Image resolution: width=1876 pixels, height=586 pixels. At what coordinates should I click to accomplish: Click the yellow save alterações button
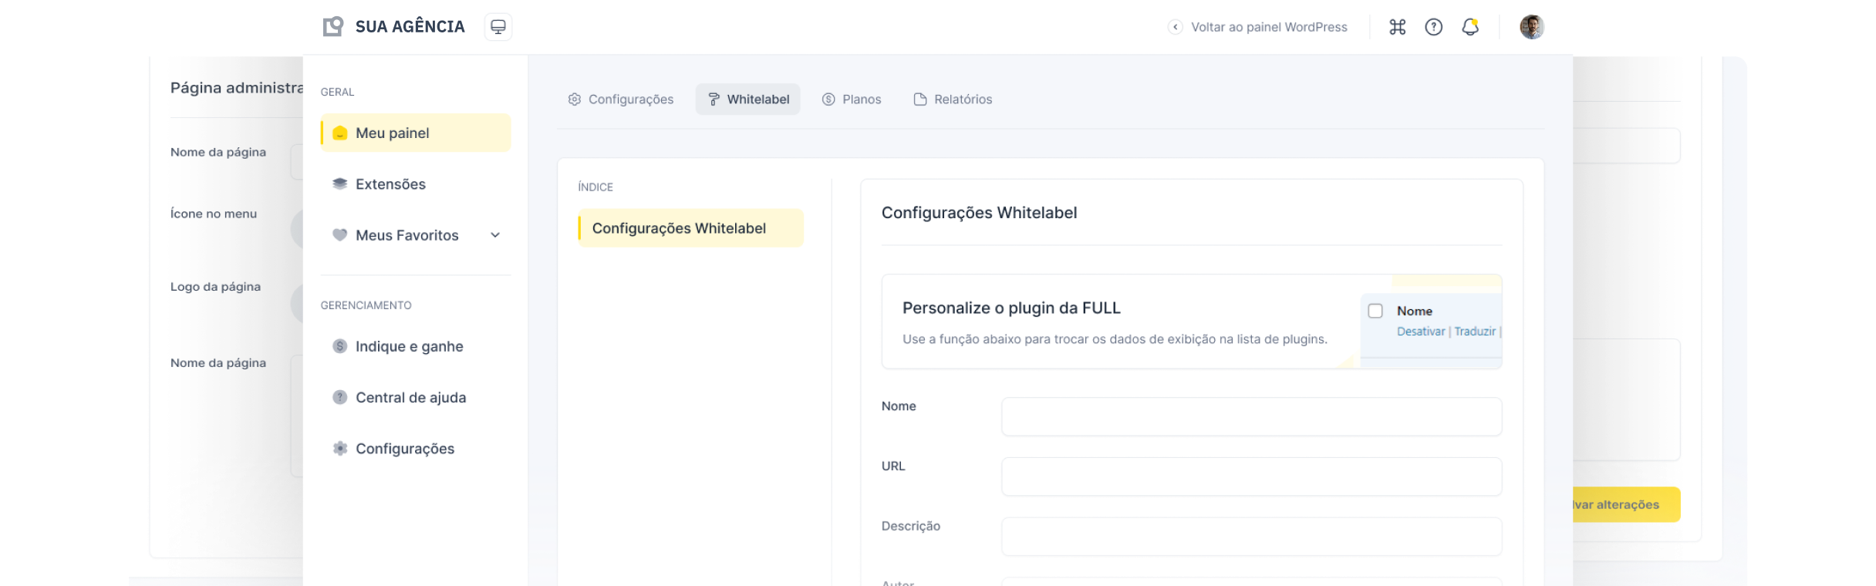(1625, 504)
